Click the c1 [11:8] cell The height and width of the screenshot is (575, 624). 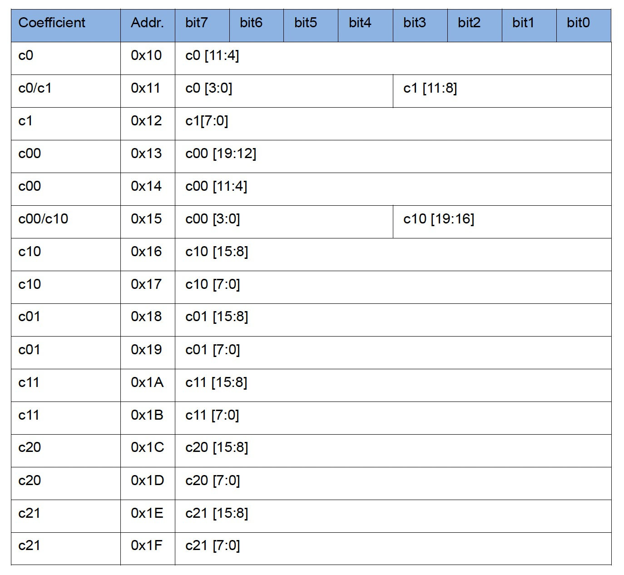coord(502,91)
